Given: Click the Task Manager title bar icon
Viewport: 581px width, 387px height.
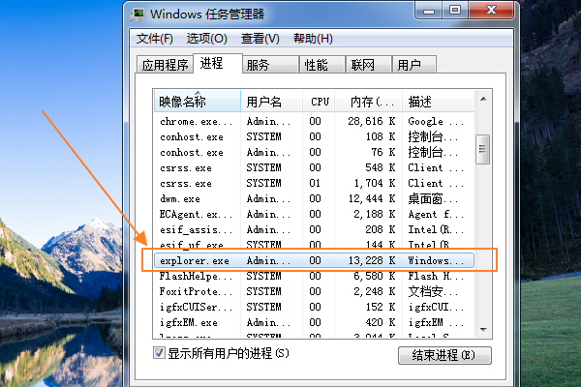Looking at the screenshot, I should [x=138, y=15].
